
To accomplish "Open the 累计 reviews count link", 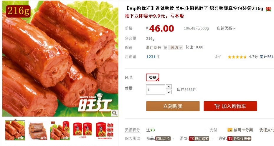I will (267, 57).
